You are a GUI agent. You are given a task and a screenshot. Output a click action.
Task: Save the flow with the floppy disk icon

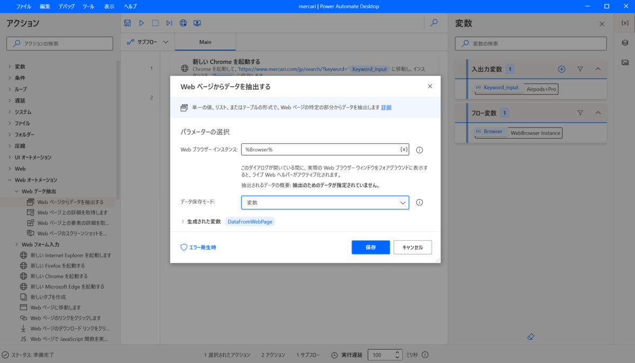tap(127, 23)
